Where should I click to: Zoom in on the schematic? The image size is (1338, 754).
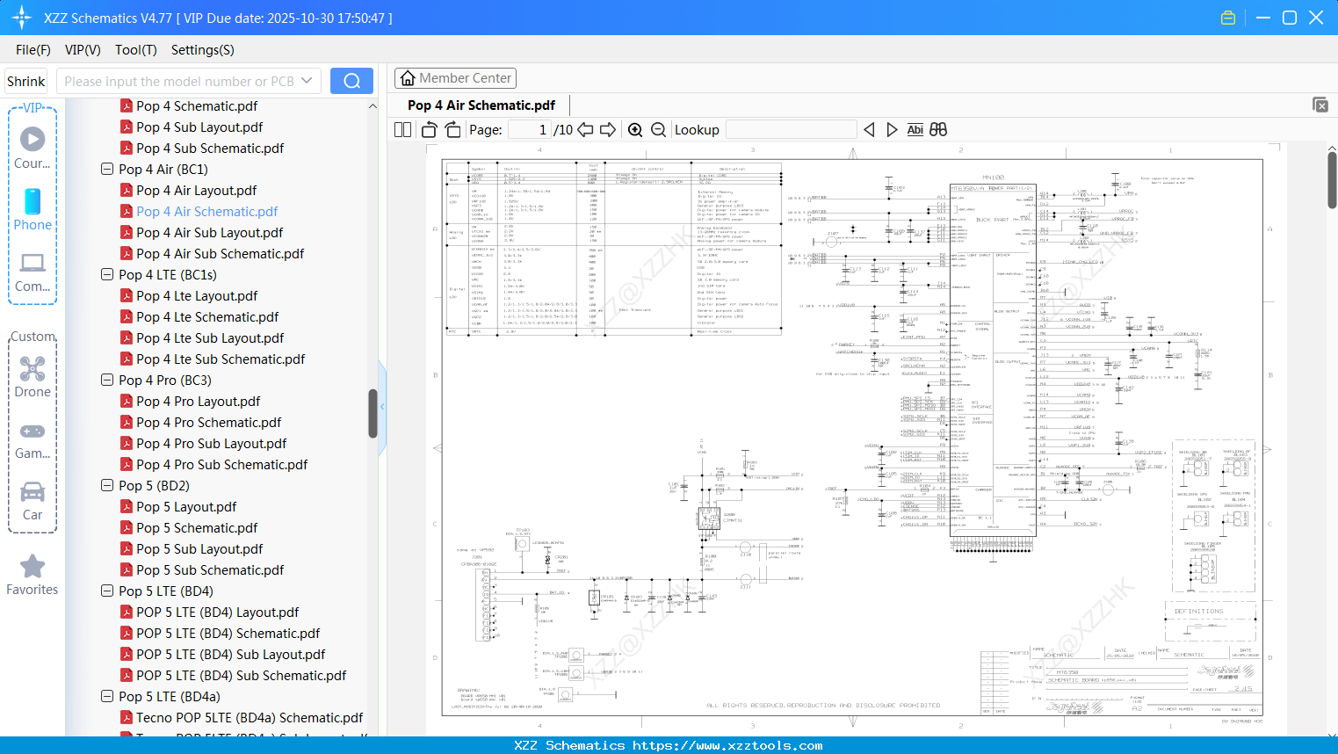coord(635,129)
